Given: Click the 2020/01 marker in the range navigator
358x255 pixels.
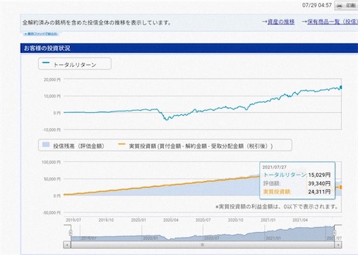Looking at the screenshot, I should pos(150,238).
